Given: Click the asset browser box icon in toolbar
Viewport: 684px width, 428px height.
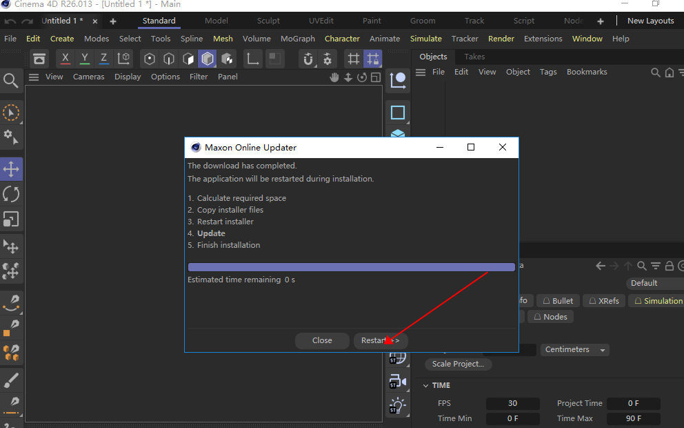Looking at the screenshot, I should 39,59.
